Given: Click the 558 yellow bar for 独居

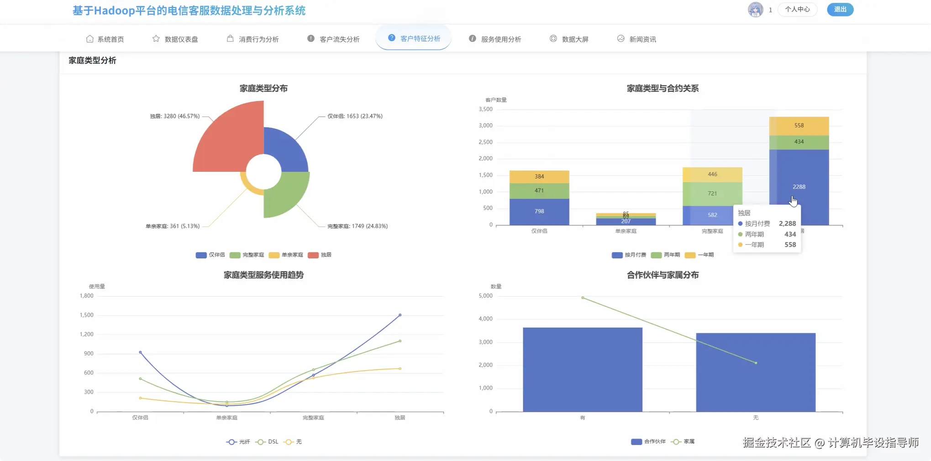Looking at the screenshot, I should pyautogui.click(x=799, y=126).
